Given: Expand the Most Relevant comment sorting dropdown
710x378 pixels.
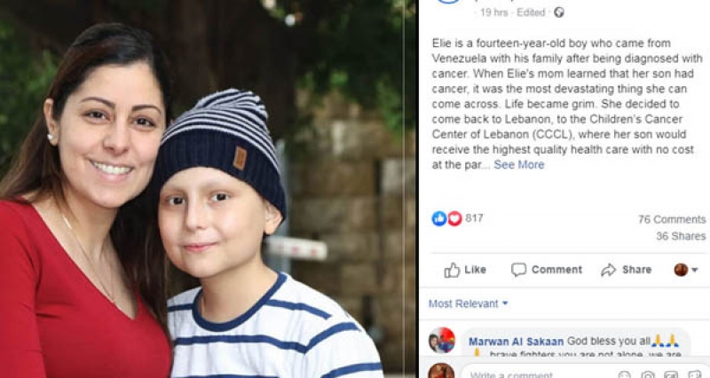Looking at the screenshot, I should tap(469, 303).
